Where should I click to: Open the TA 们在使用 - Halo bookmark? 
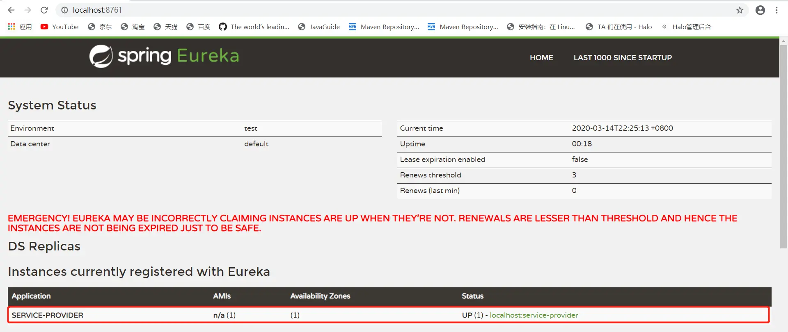click(618, 27)
